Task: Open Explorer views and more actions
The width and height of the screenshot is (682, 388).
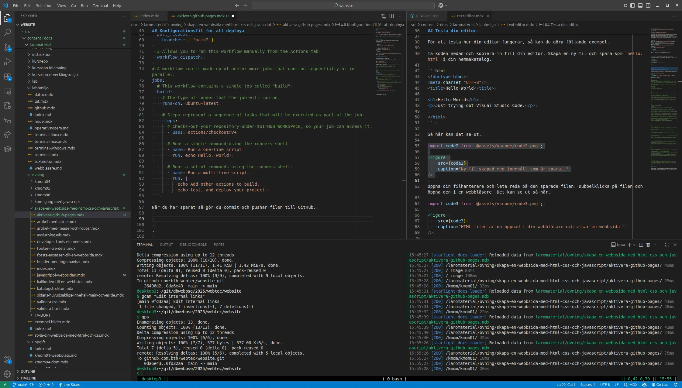Action: [124, 16]
